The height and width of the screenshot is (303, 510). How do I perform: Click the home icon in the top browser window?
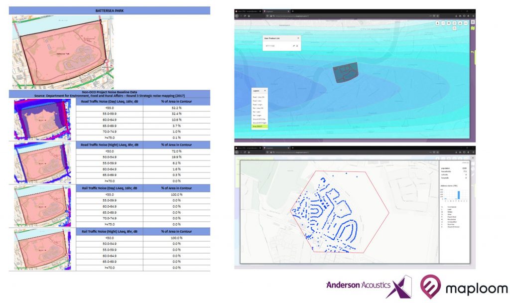tap(249, 16)
